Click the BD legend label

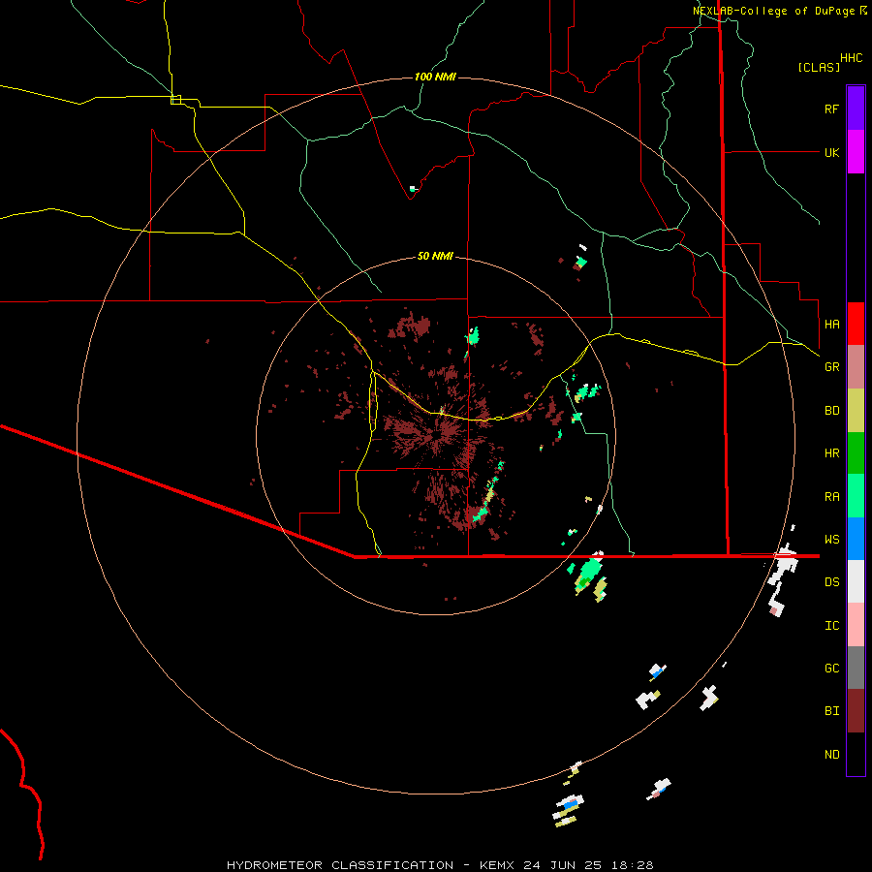pos(831,411)
